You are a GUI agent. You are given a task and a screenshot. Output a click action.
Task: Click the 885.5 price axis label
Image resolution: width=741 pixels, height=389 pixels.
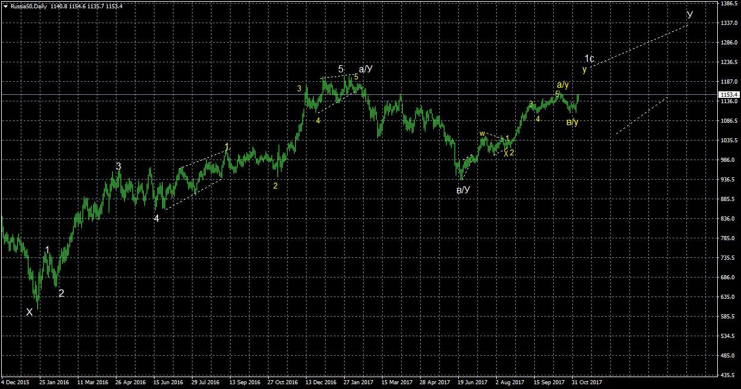727,199
